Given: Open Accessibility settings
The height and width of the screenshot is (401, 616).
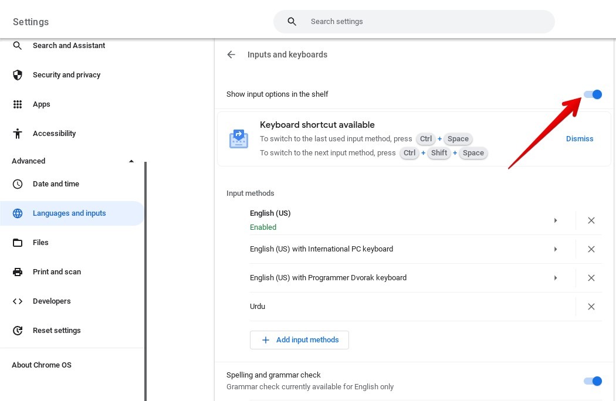Looking at the screenshot, I should (54, 133).
